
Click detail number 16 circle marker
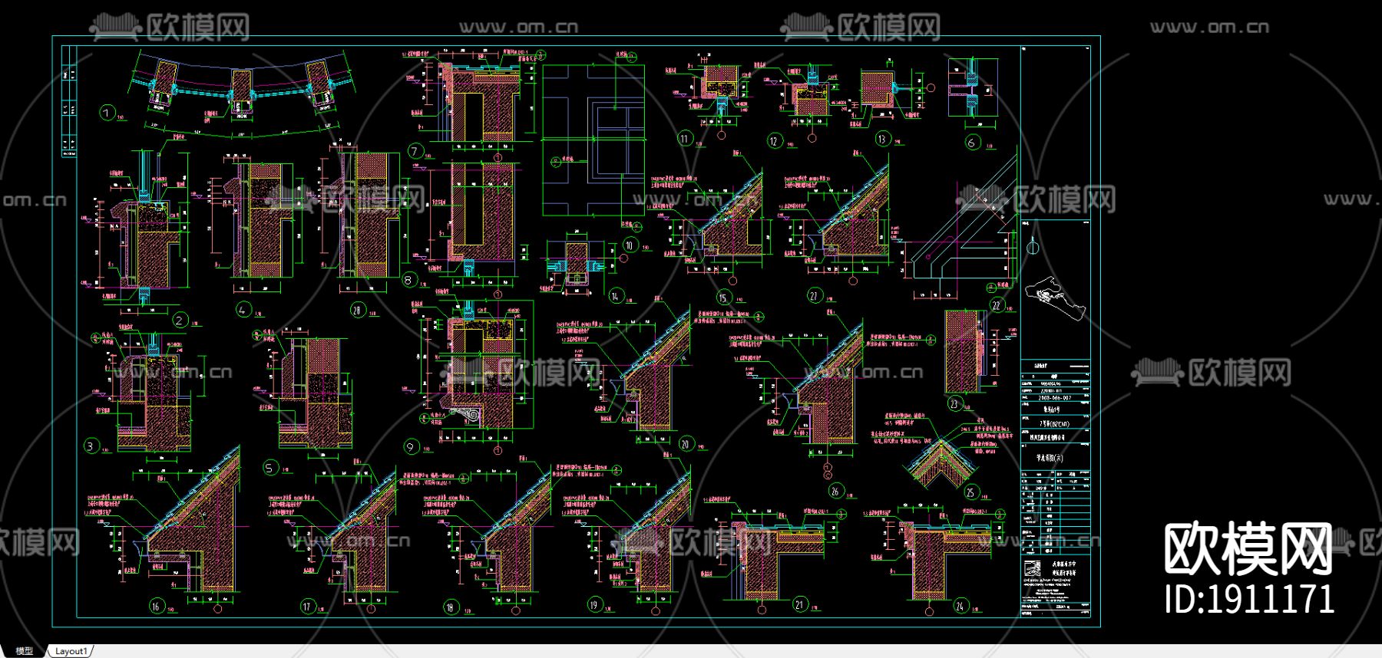156,607
